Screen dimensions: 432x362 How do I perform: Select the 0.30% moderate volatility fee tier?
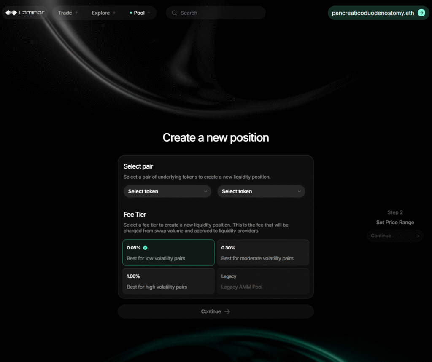pos(263,253)
